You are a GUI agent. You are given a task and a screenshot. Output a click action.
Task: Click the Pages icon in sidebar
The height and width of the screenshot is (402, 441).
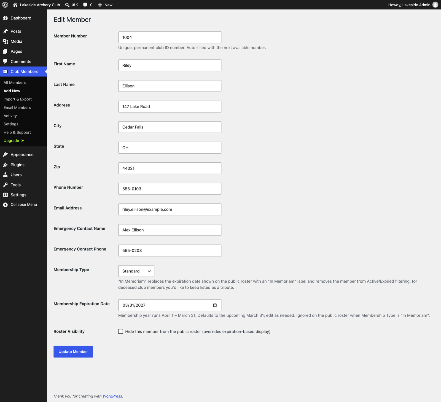pos(6,51)
